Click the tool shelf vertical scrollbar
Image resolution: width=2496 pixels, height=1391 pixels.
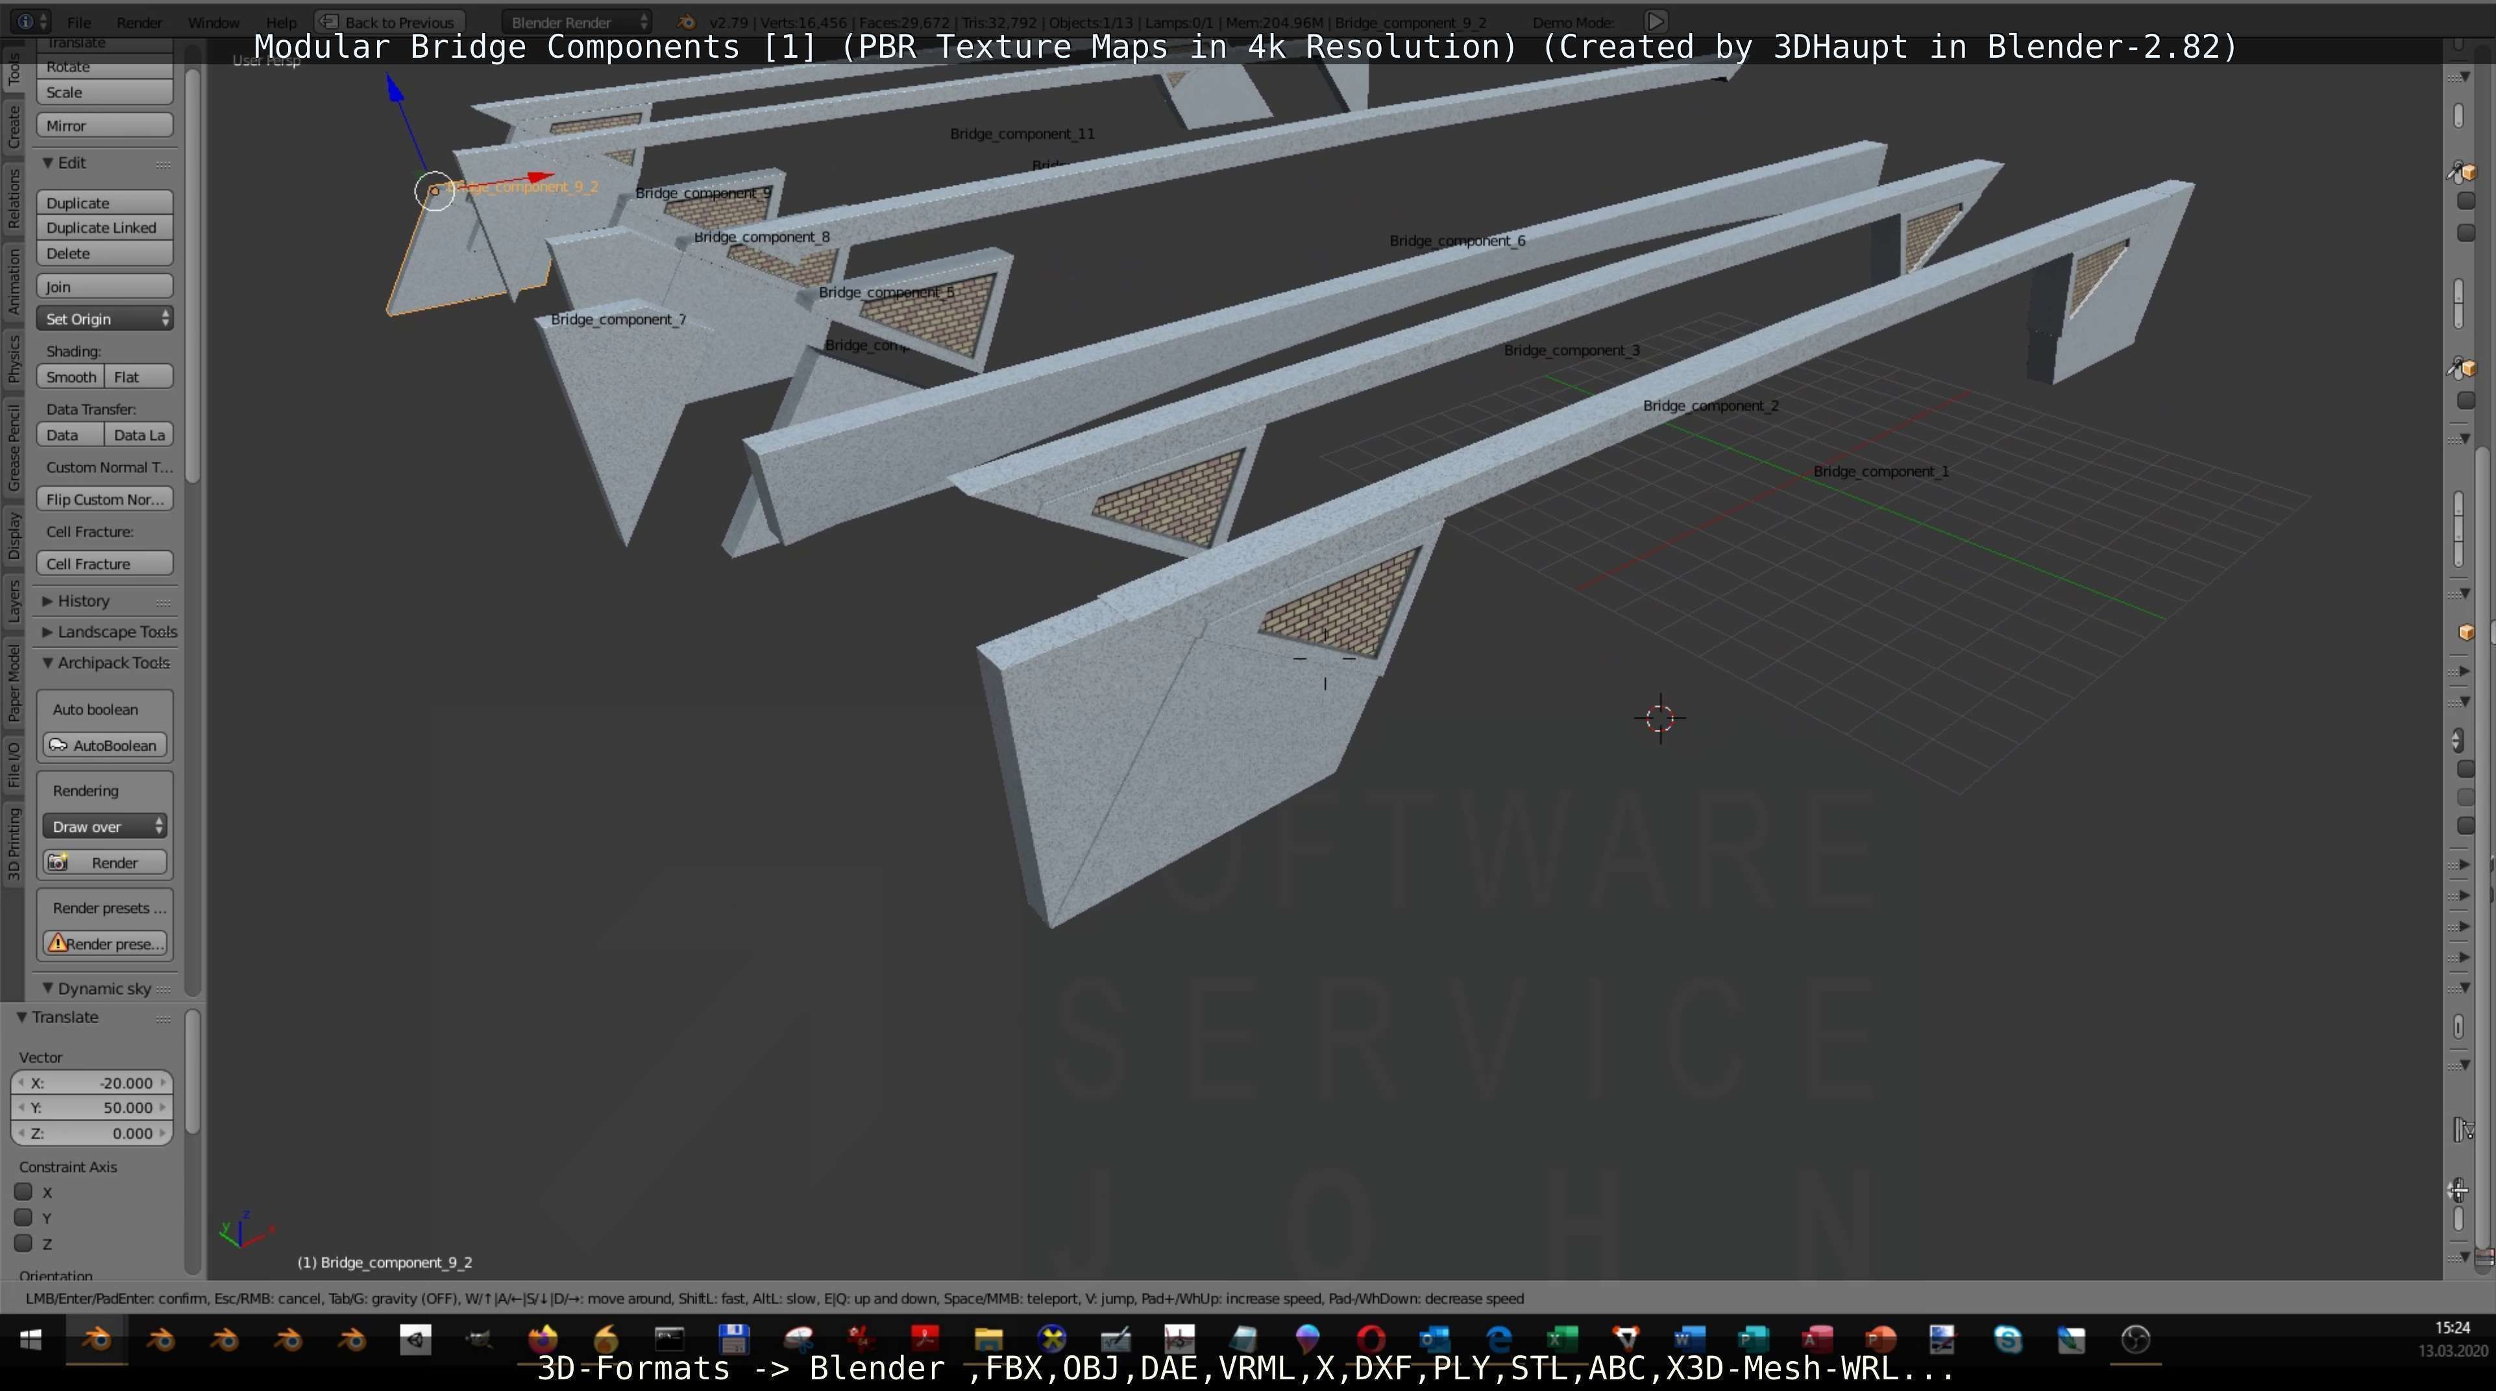pyautogui.click(x=192, y=276)
